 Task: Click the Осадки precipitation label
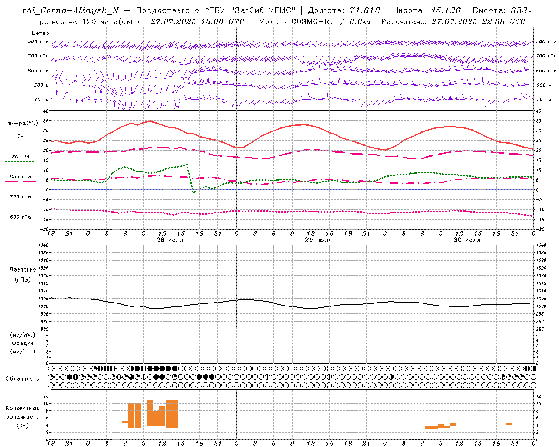click(22, 343)
